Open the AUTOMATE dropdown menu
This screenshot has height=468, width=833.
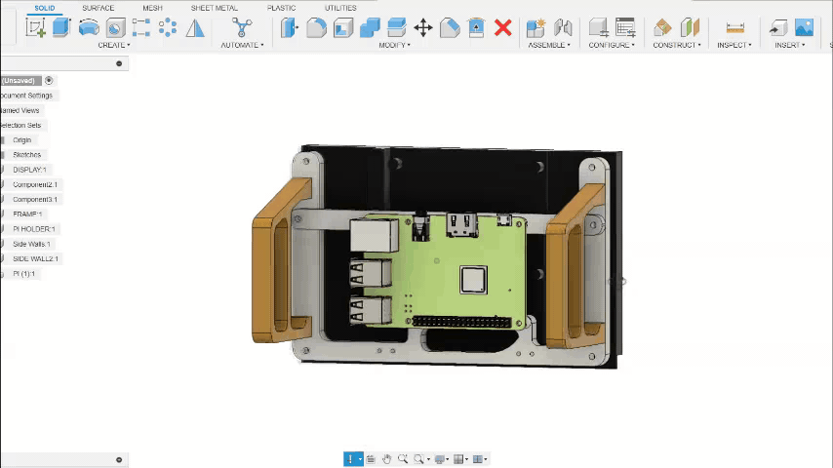click(x=242, y=45)
